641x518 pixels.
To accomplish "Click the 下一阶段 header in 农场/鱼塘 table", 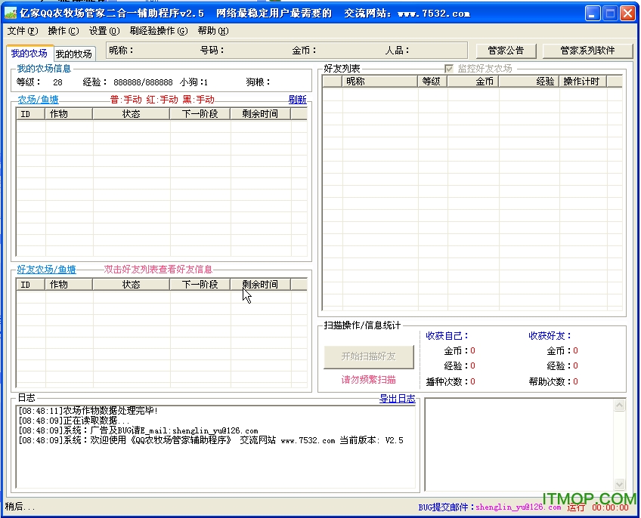I will (x=200, y=113).
